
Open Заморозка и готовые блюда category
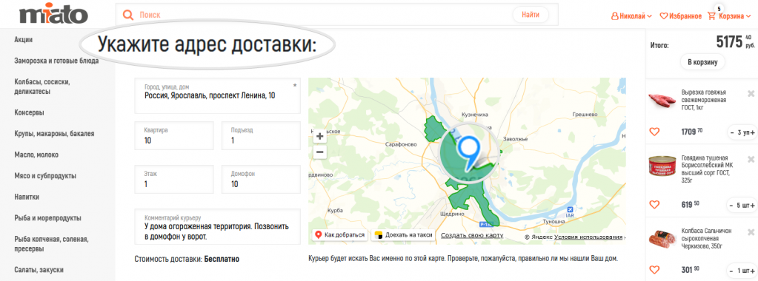56,61
